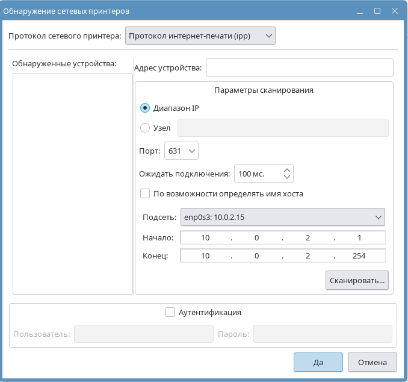Click third octet of the end IP
This screenshot has height=382, width=408.
click(x=308, y=256)
